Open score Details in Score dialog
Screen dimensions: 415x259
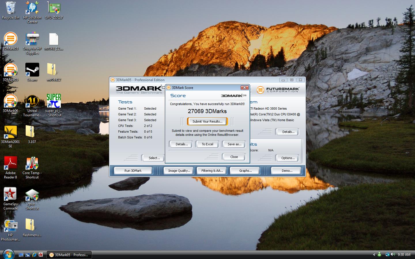click(x=182, y=144)
